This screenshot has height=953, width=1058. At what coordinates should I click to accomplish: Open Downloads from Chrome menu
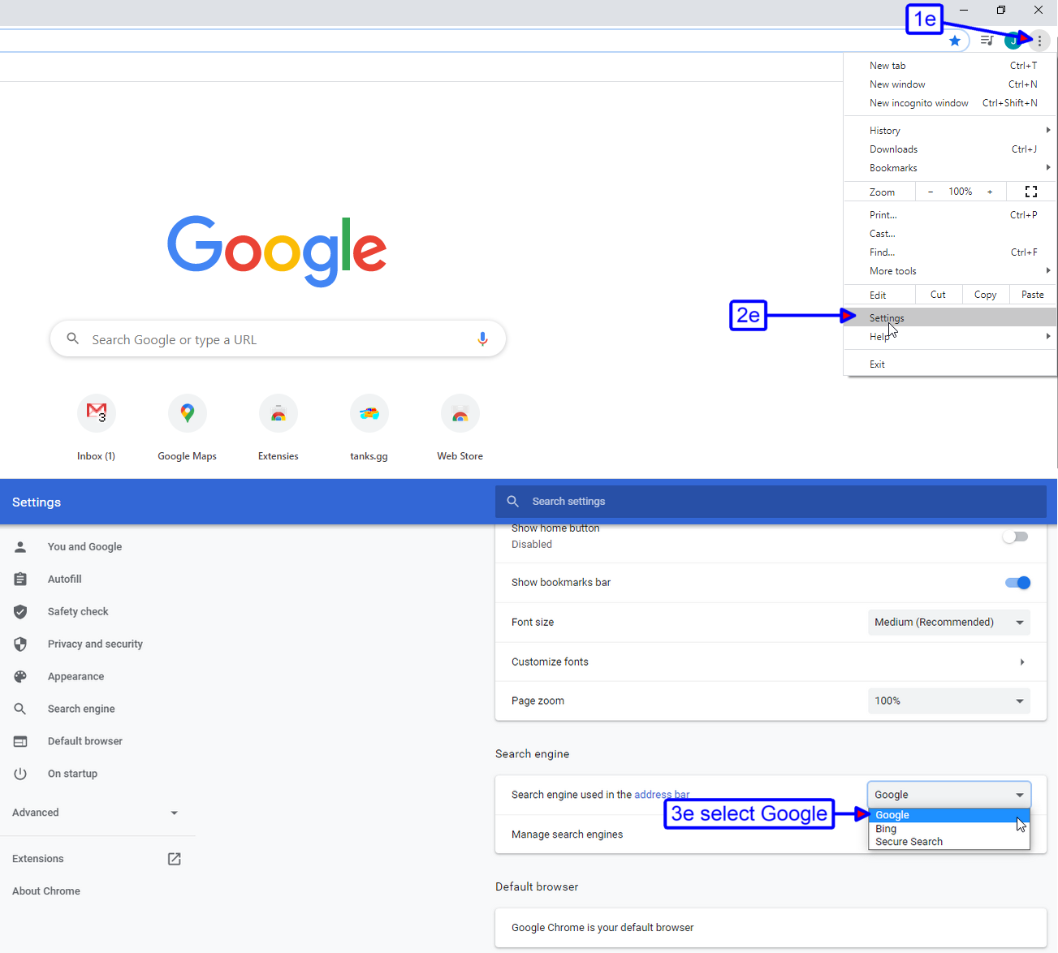[x=950, y=149]
